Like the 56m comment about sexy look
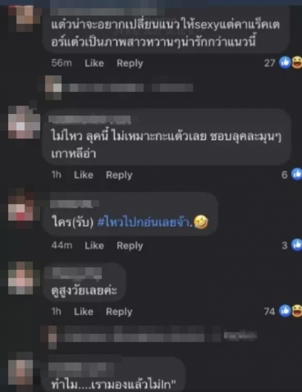Image resolution: width=302 pixels, height=392 pixels. point(94,63)
